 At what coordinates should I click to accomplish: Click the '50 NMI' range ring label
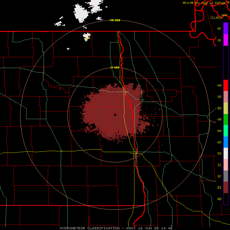115,68
